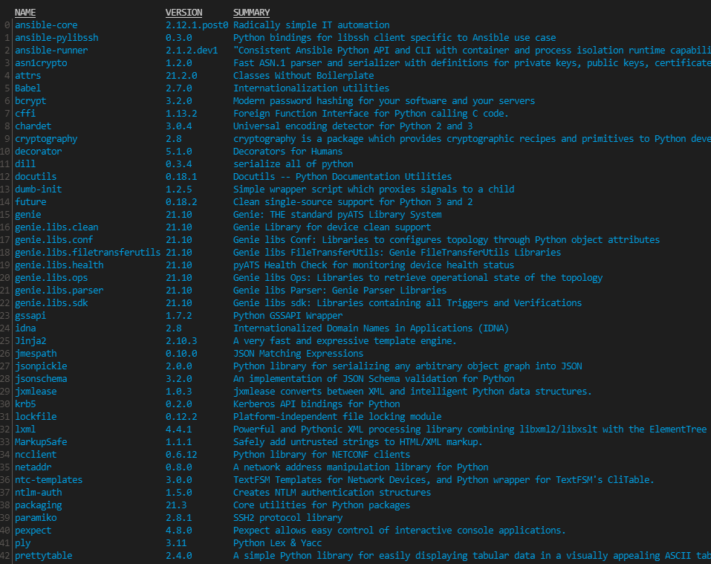
Task: Select the lxml package name
Action: click(25, 430)
